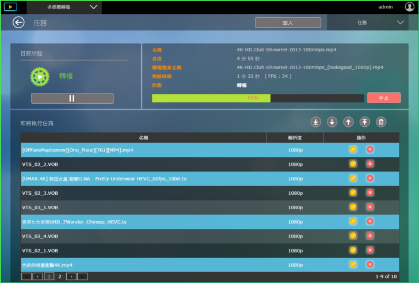Pause the current transcoding task
The width and height of the screenshot is (419, 283).
click(x=72, y=99)
